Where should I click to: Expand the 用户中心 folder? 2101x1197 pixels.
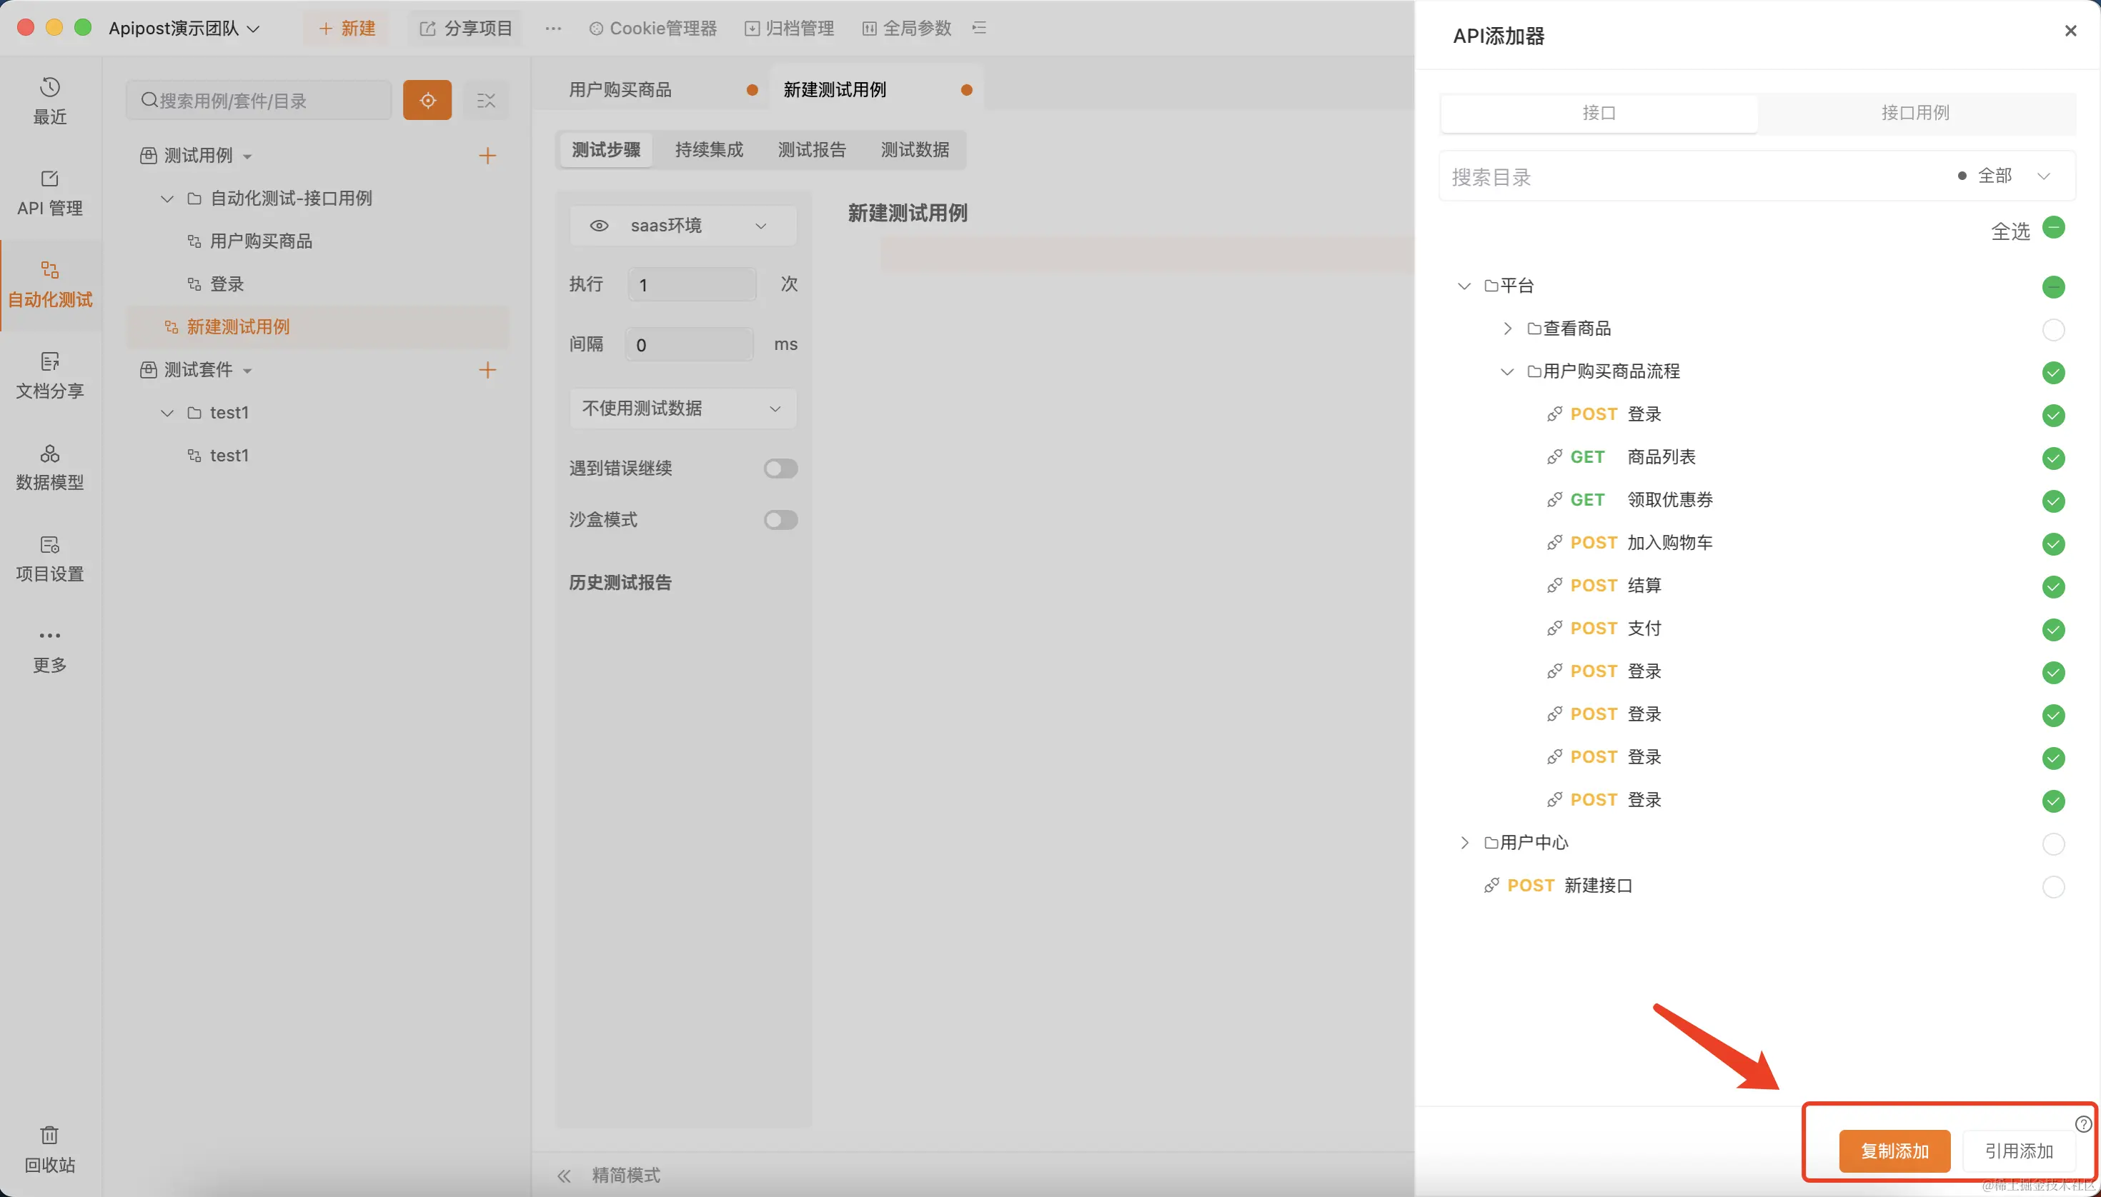point(1464,843)
